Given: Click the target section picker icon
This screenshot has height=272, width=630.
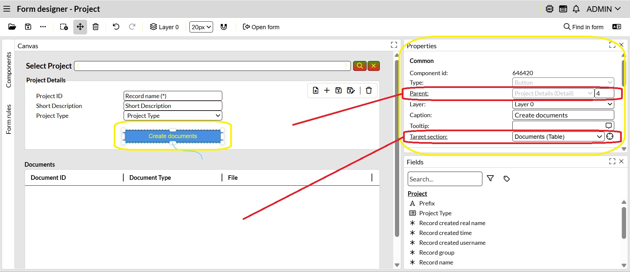Looking at the screenshot, I should (610, 136).
